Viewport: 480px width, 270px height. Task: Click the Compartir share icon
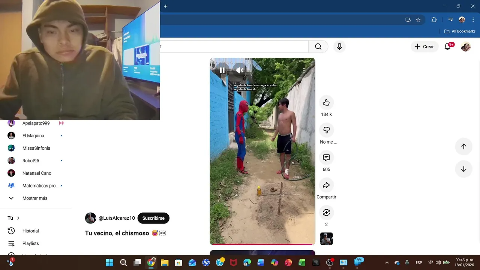pyautogui.click(x=326, y=185)
